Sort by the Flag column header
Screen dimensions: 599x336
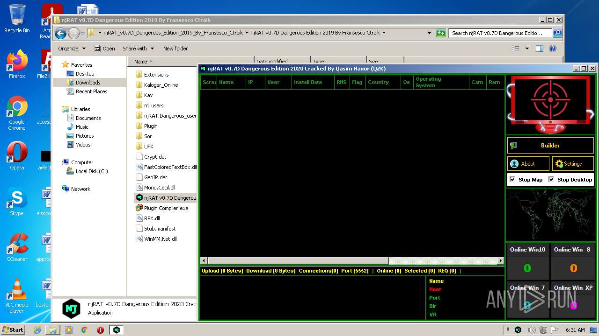(x=357, y=82)
